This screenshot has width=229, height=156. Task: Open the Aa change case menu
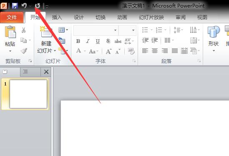click(x=94, y=51)
